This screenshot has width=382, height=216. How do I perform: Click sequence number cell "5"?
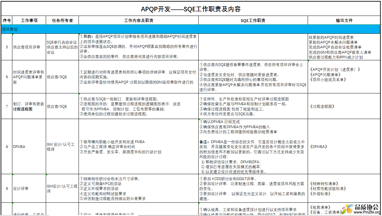pos(6,47)
